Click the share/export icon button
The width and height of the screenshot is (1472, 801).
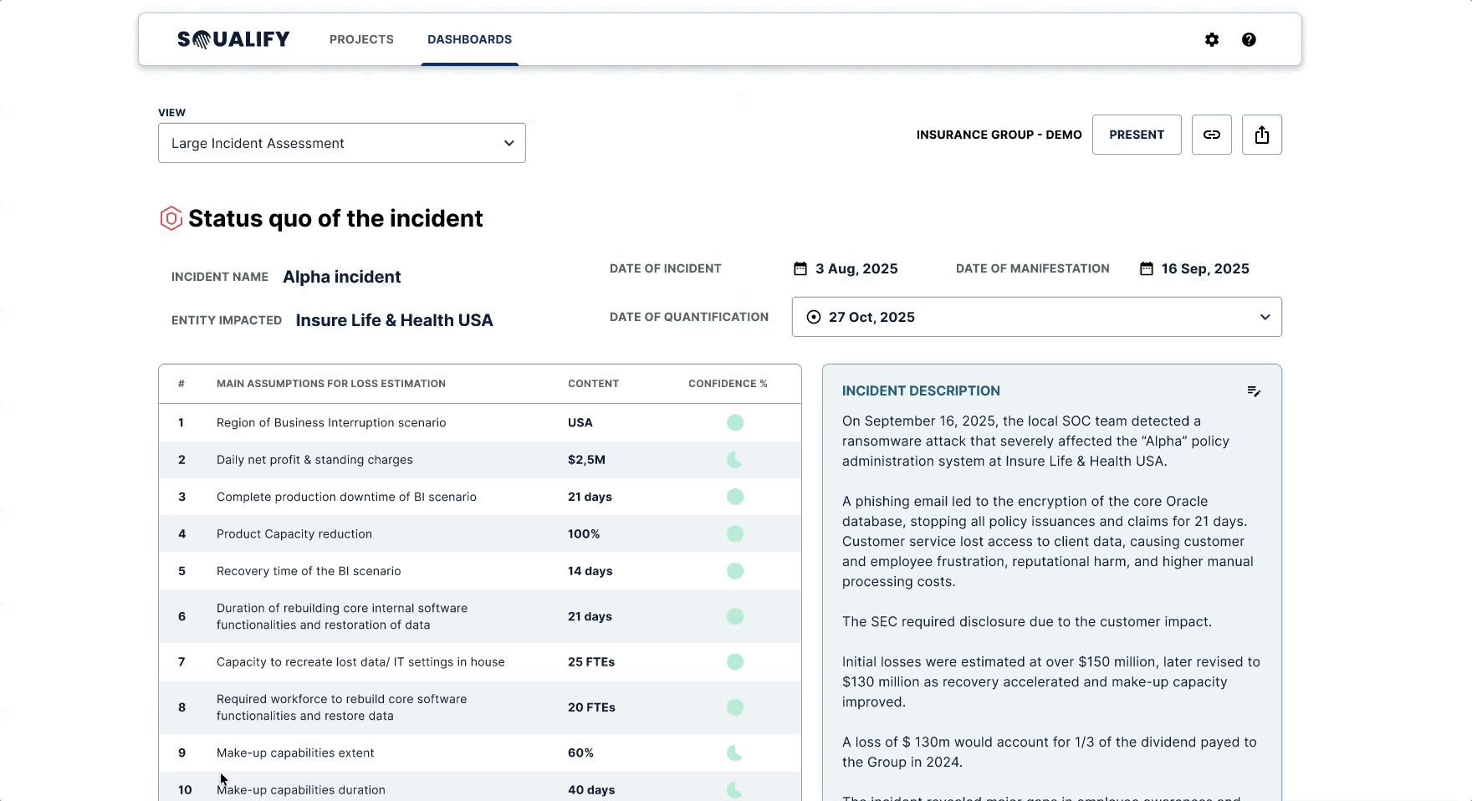coord(1262,135)
